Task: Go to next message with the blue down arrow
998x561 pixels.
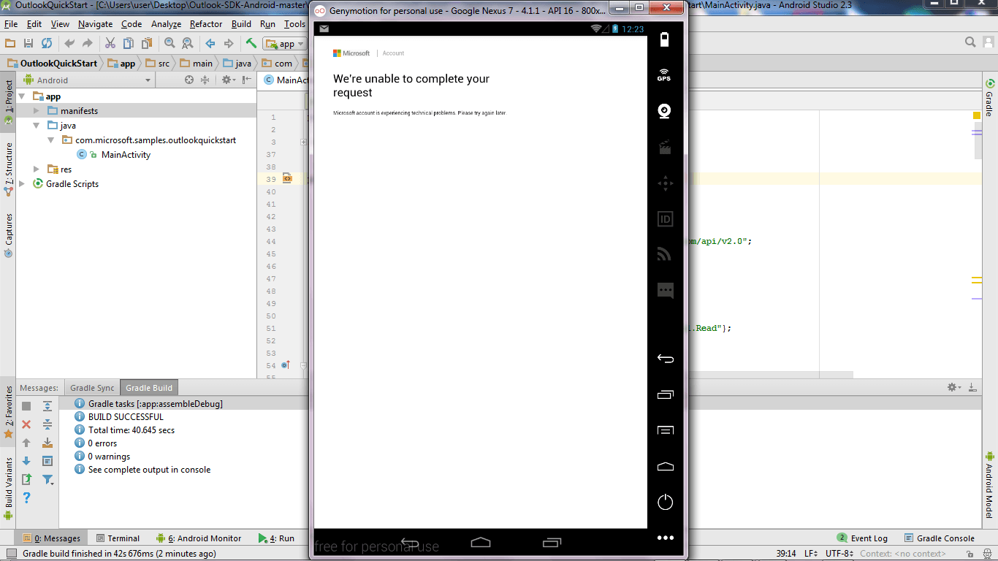Action: pos(26,461)
